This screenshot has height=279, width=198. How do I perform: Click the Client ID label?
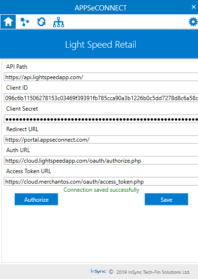pos(17,88)
